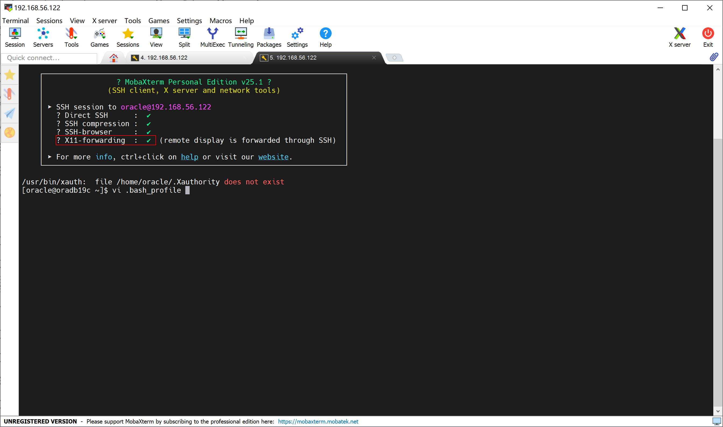This screenshot has width=723, height=427.
Task: Click the paperclip attach icon
Action: pos(714,57)
